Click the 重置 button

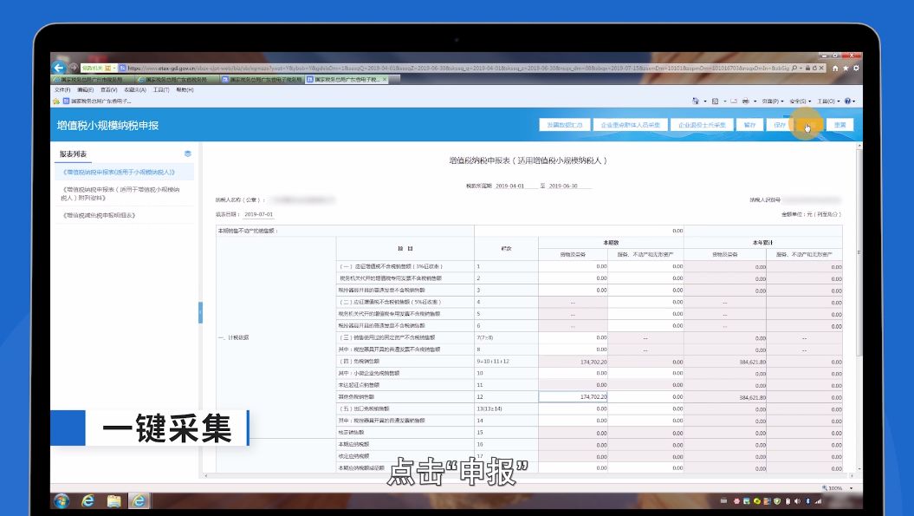pyautogui.click(x=839, y=125)
